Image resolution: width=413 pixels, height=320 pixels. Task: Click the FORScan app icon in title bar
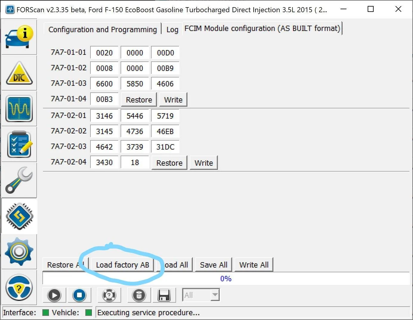(10, 10)
